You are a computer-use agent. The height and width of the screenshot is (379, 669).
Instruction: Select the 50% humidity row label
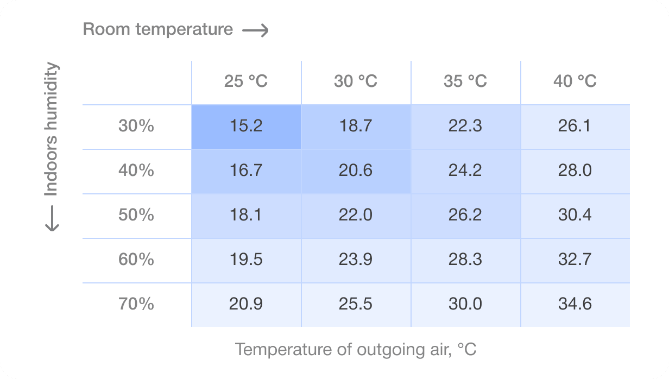136,216
